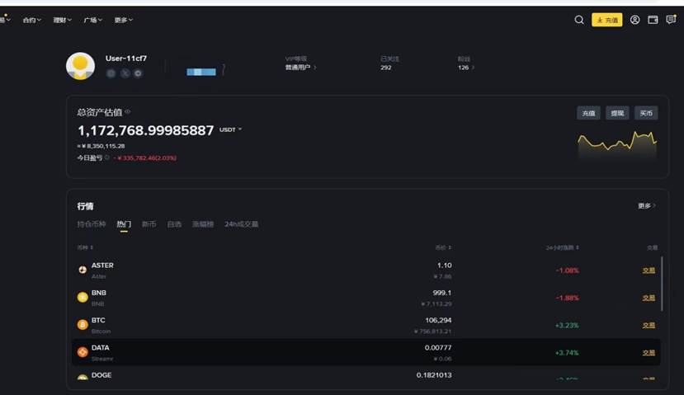Screen dimensions: 684x395
Task: Click the User-11cf7 avatar picture
Action: [x=80, y=66]
